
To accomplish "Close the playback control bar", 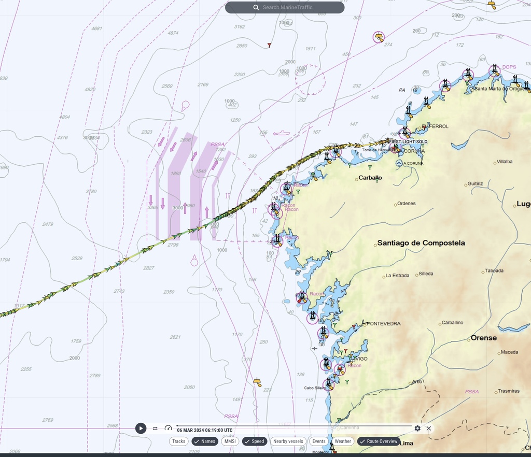I will point(429,429).
